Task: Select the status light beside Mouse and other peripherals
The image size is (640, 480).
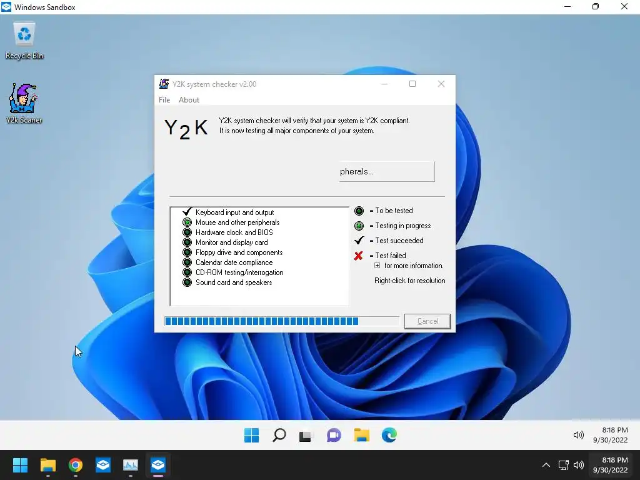Action: (x=187, y=222)
